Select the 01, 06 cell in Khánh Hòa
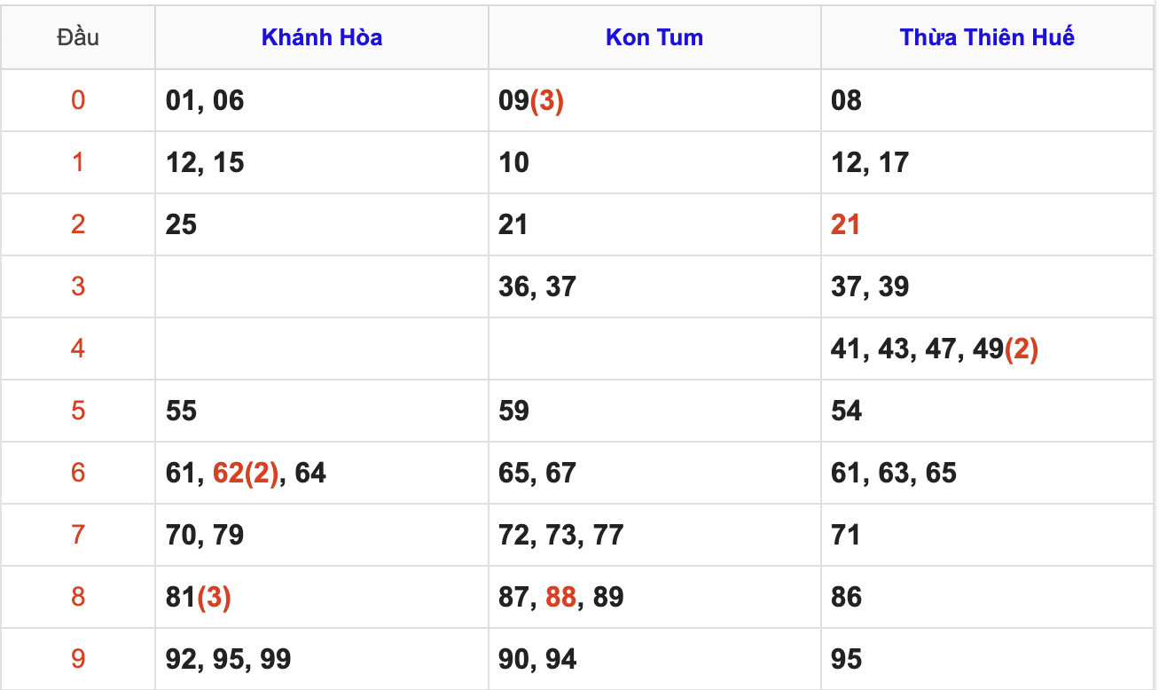This screenshot has height=690, width=1159. click(x=205, y=100)
